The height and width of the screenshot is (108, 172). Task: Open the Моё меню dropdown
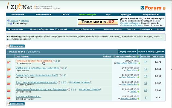(18, 15)
